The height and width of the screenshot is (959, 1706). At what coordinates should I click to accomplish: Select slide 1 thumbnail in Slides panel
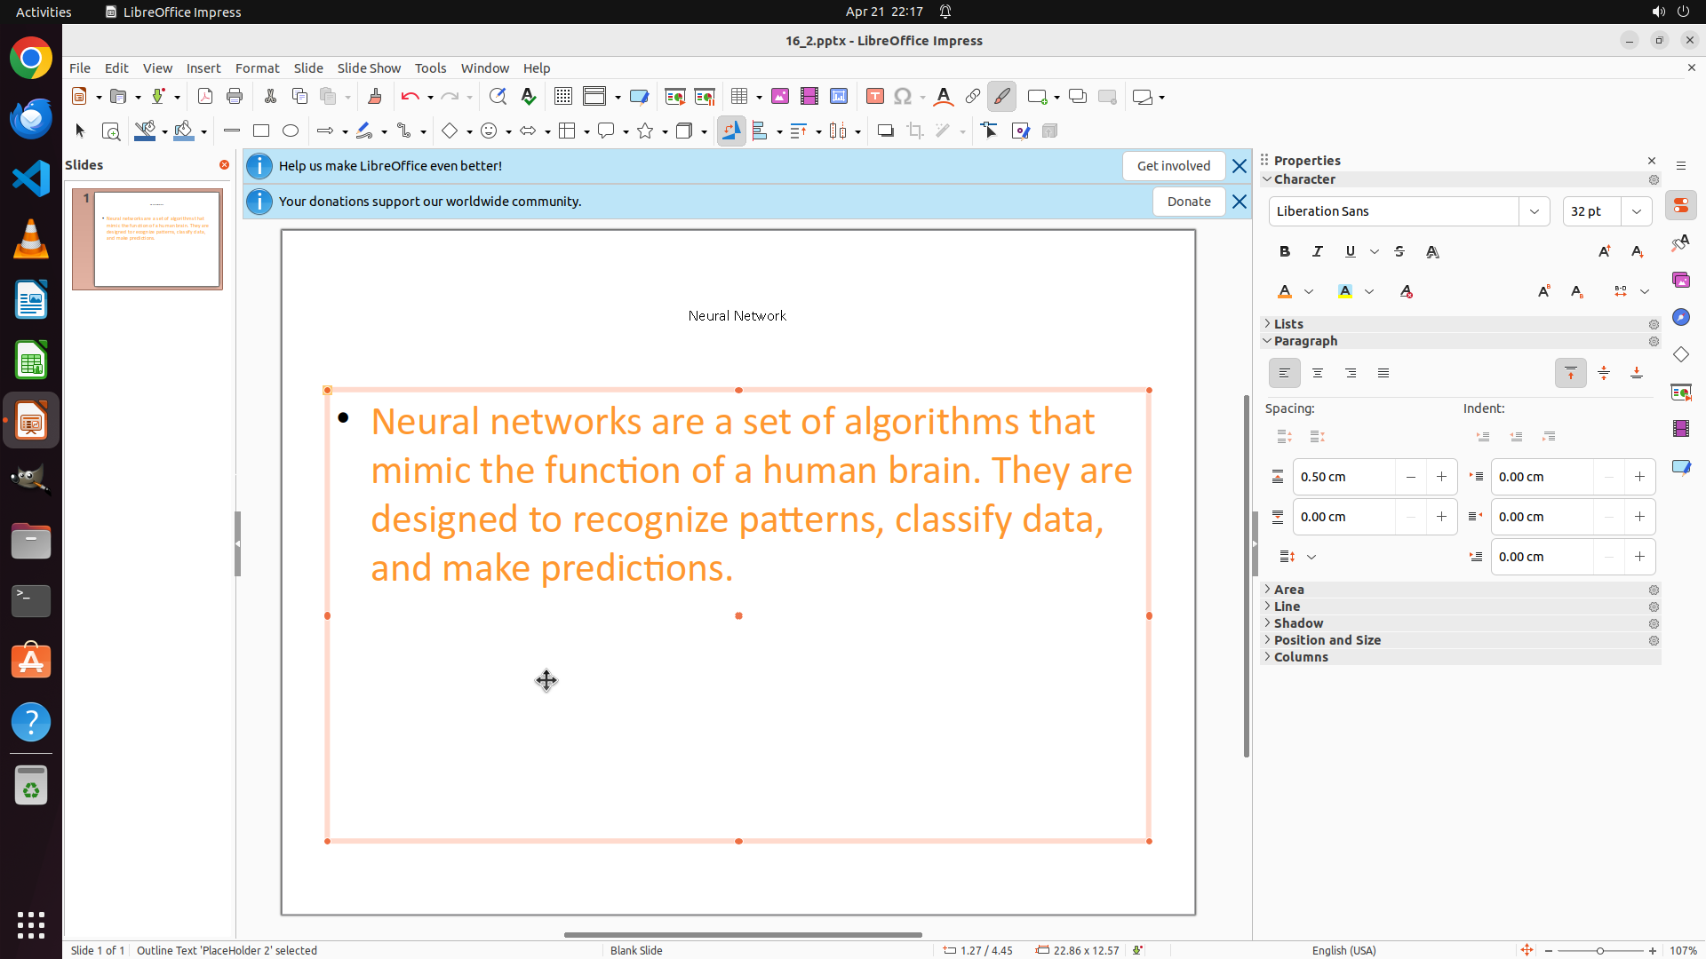(157, 239)
